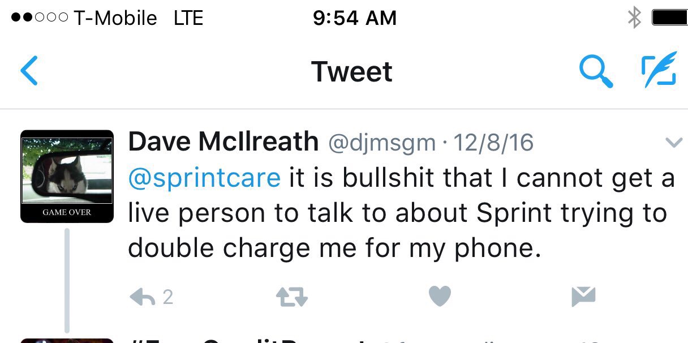Screen dimensions: 688x343
Task: Tap the 9:54 AM clock
Action: [355, 18]
